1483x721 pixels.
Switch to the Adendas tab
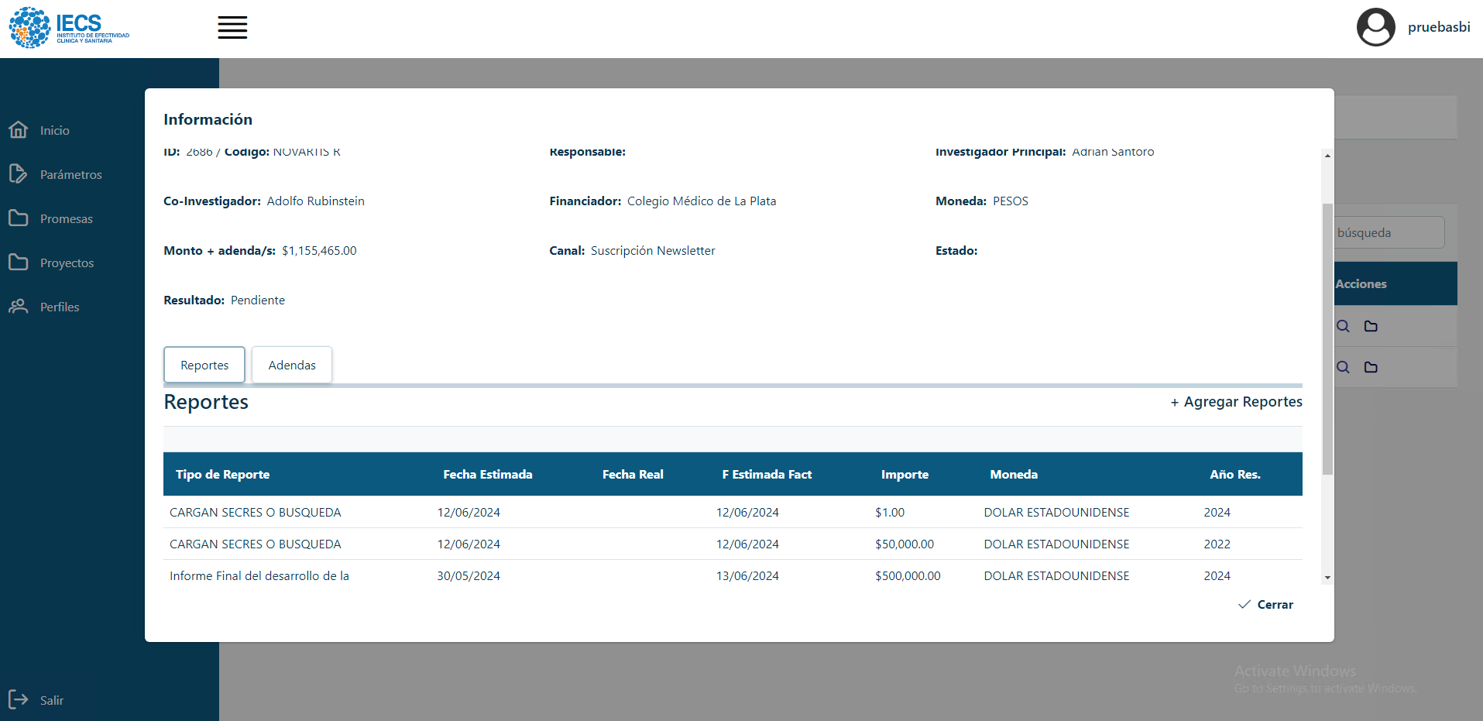click(x=292, y=365)
